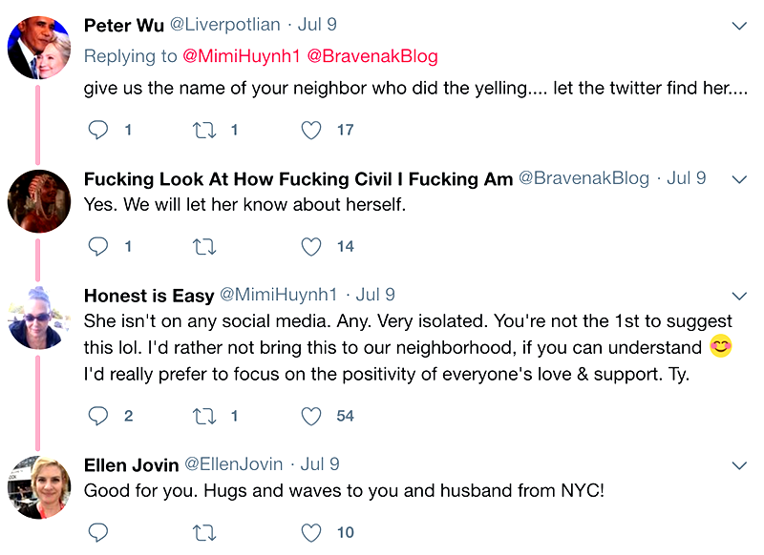Like Ellen Jovin's tweet
Viewport: 764px width, 555px height.
pos(311,531)
